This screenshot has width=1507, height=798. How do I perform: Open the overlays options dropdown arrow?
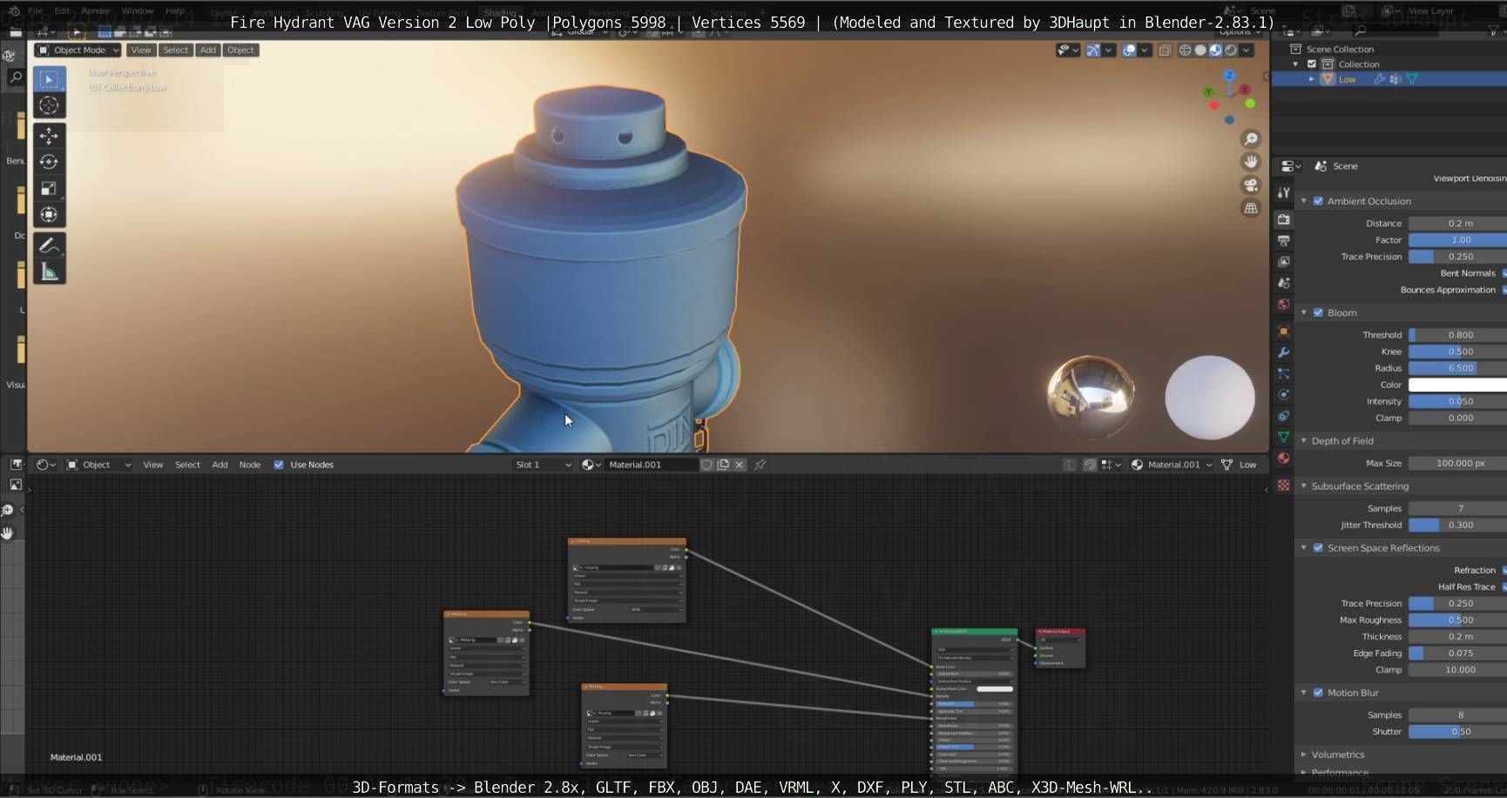[1145, 50]
